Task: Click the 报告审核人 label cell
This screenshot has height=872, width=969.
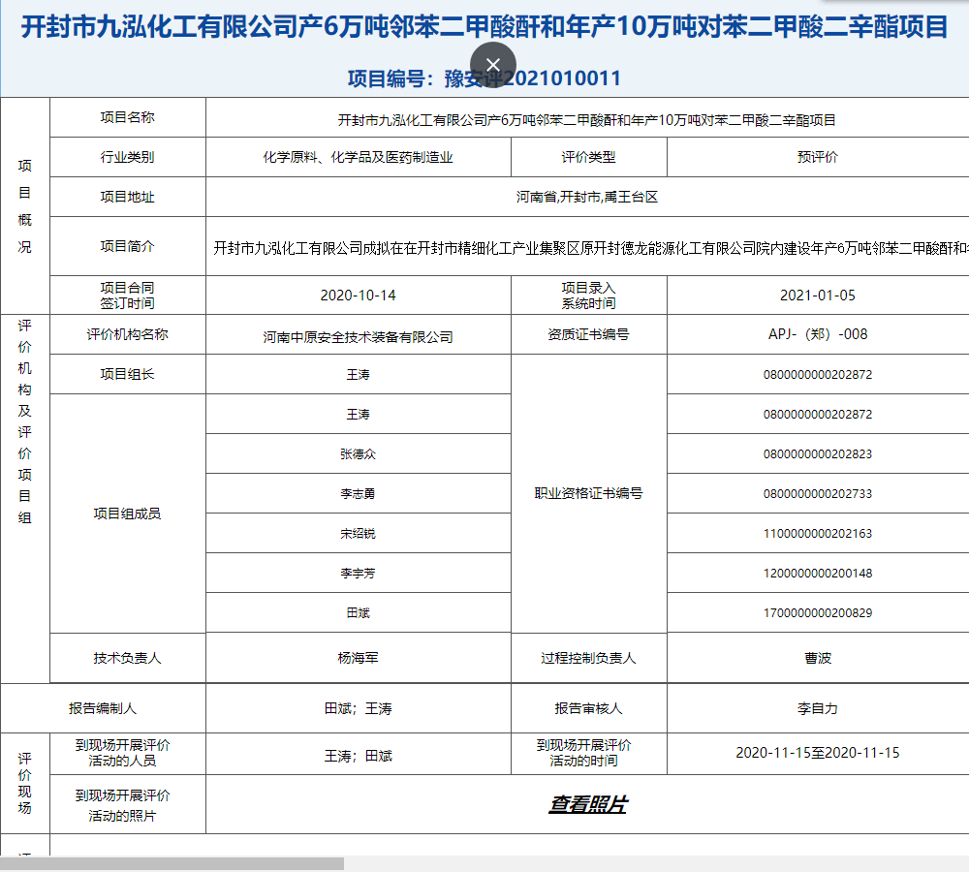Action: click(588, 708)
